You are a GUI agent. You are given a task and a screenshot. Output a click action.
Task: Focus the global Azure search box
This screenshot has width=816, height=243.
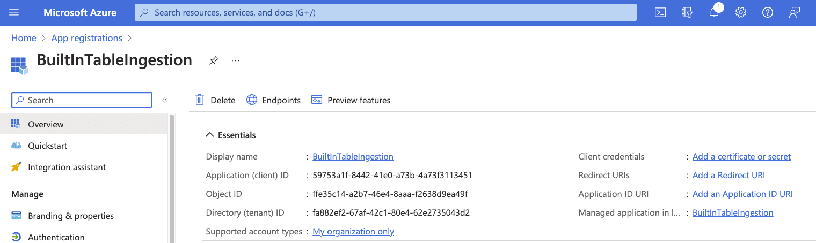(385, 12)
